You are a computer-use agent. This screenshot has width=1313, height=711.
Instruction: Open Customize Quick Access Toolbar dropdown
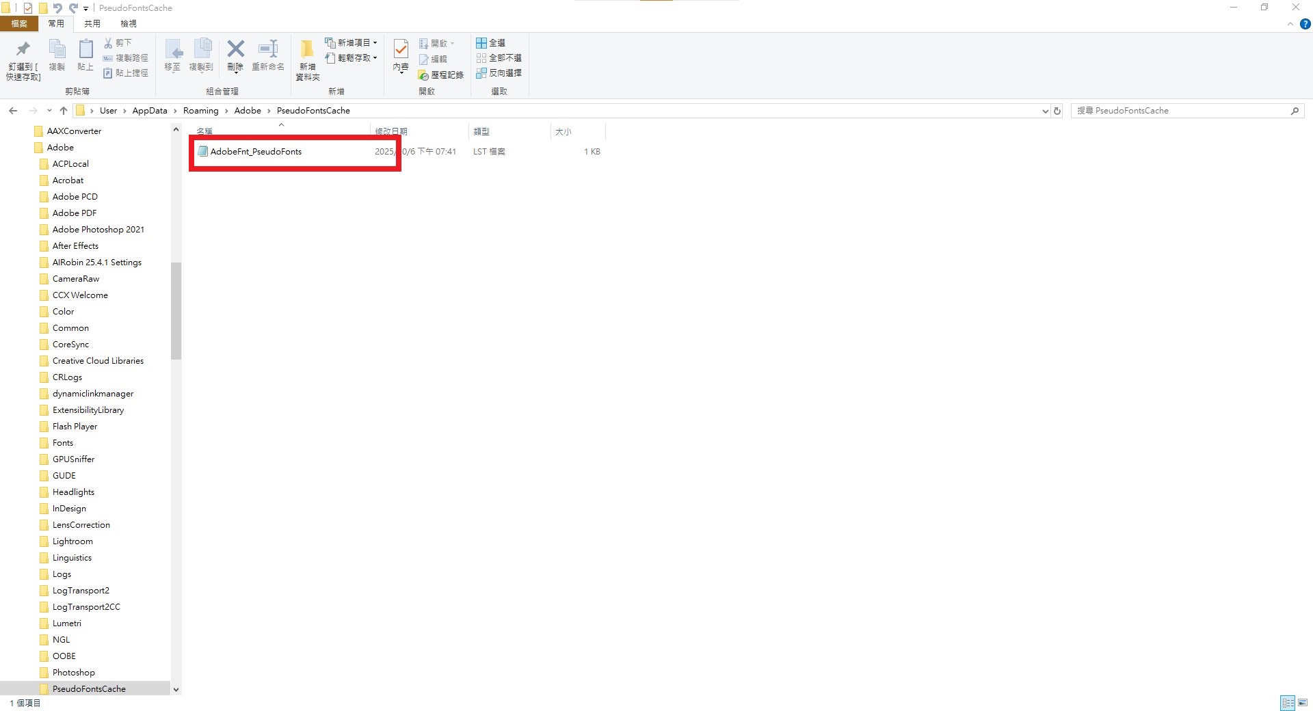[x=86, y=9]
